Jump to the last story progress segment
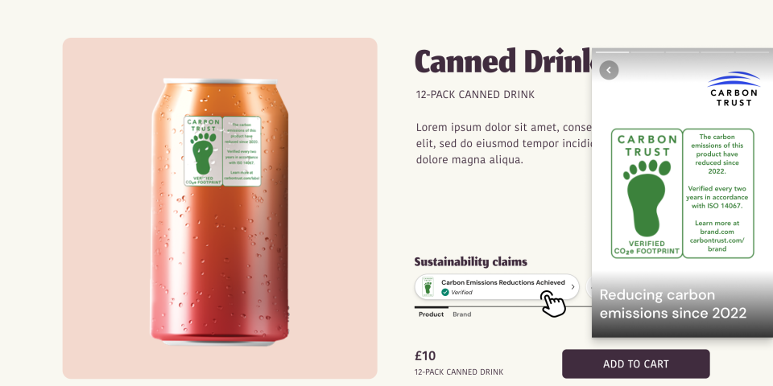The width and height of the screenshot is (773, 386). click(752, 51)
